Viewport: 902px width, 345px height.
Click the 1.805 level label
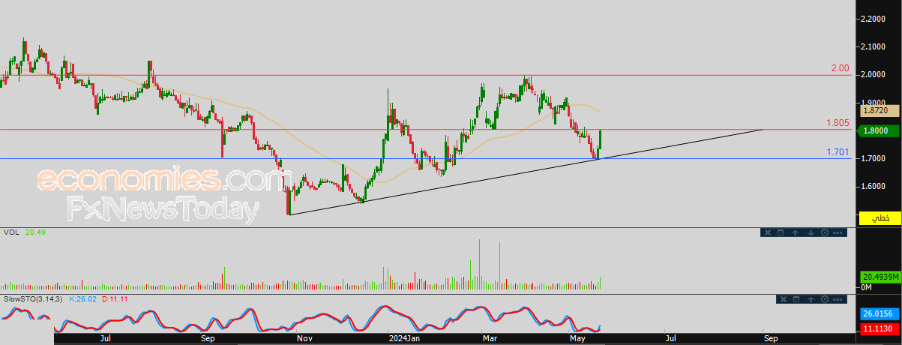[x=838, y=122]
